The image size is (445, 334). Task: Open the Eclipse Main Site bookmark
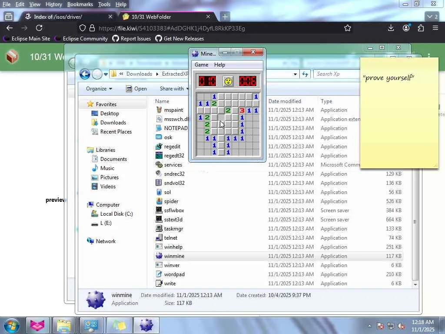tap(27, 39)
